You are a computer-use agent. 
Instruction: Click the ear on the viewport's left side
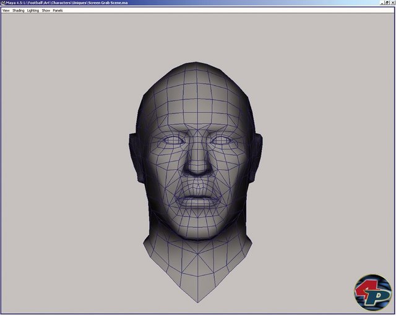135,153
